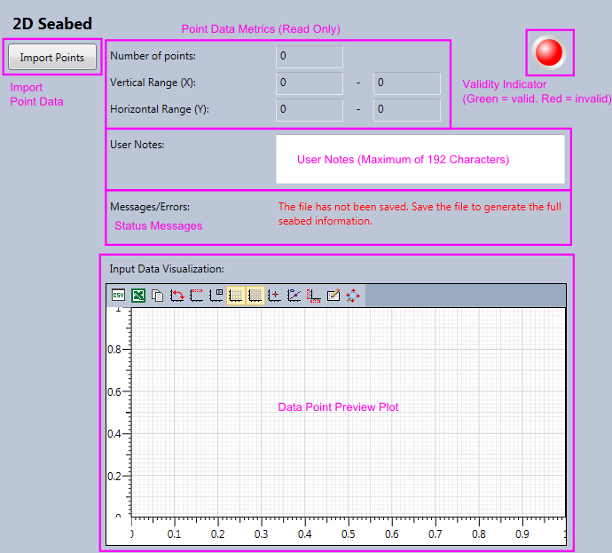The height and width of the screenshot is (553, 612).
Task: Select the Vertical Range maximum field
Action: [407, 83]
